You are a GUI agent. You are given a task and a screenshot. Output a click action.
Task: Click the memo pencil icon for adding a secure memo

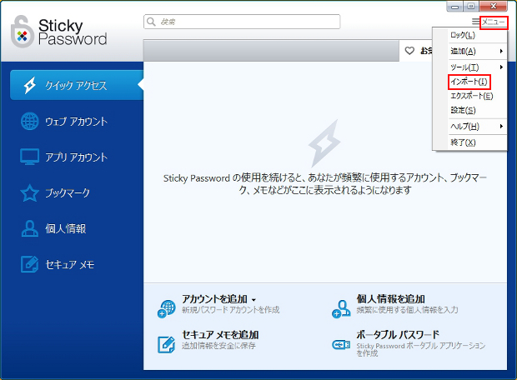pos(167,344)
